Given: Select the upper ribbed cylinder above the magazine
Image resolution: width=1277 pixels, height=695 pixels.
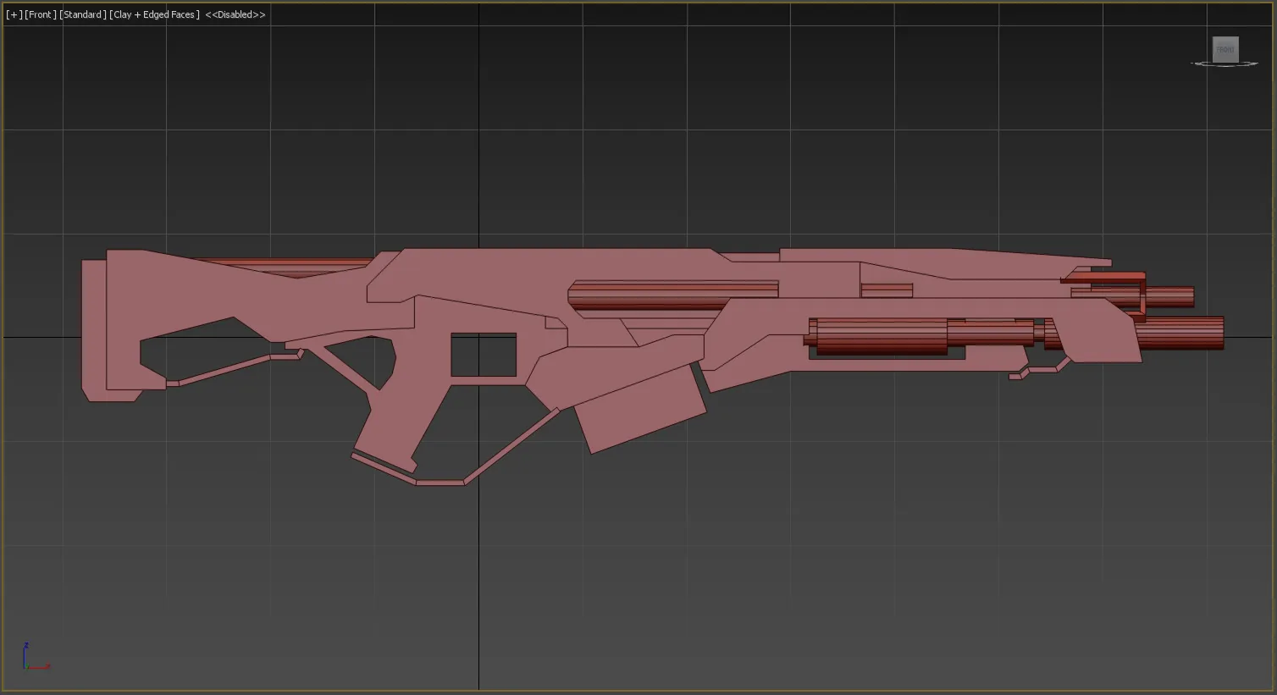Looking at the screenshot, I should click(673, 295).
